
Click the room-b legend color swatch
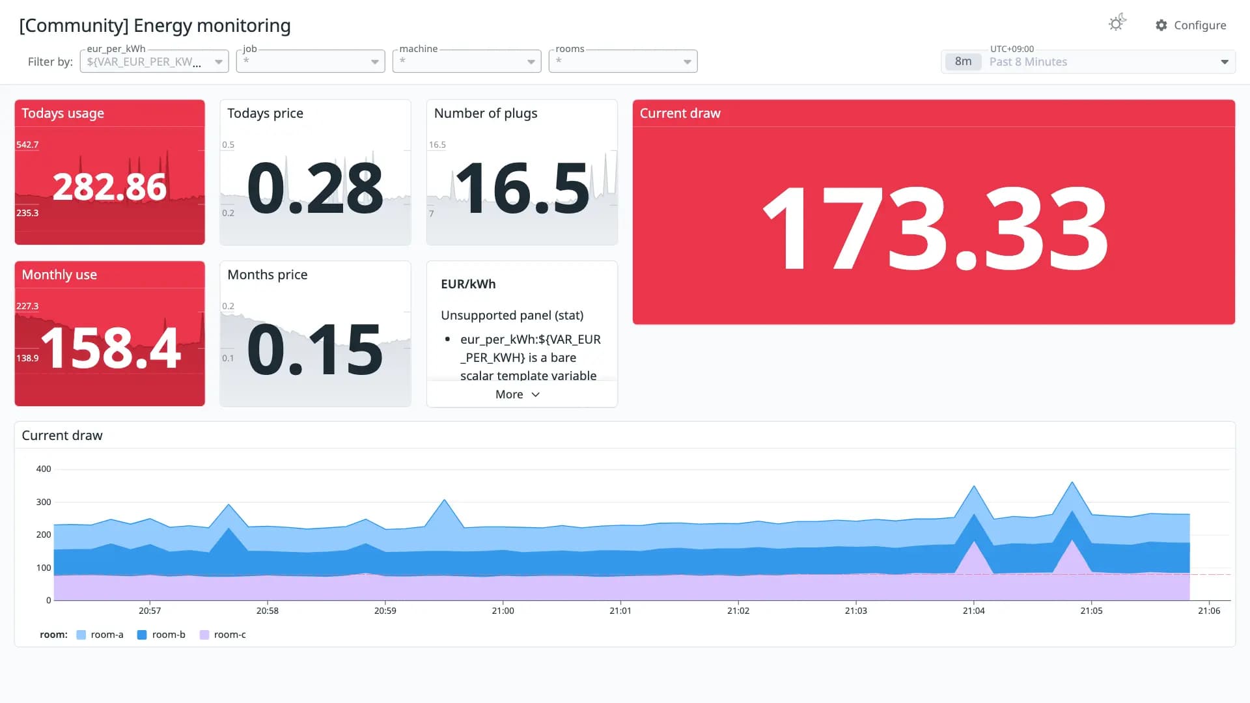click(142, 635)
